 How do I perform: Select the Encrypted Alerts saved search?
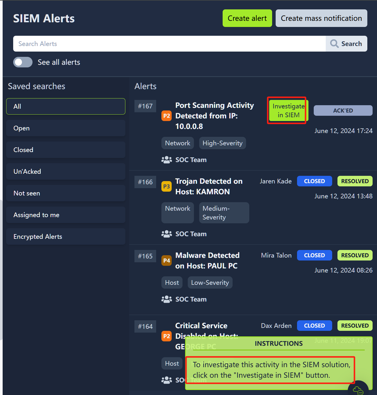click(x=66, y=236)
